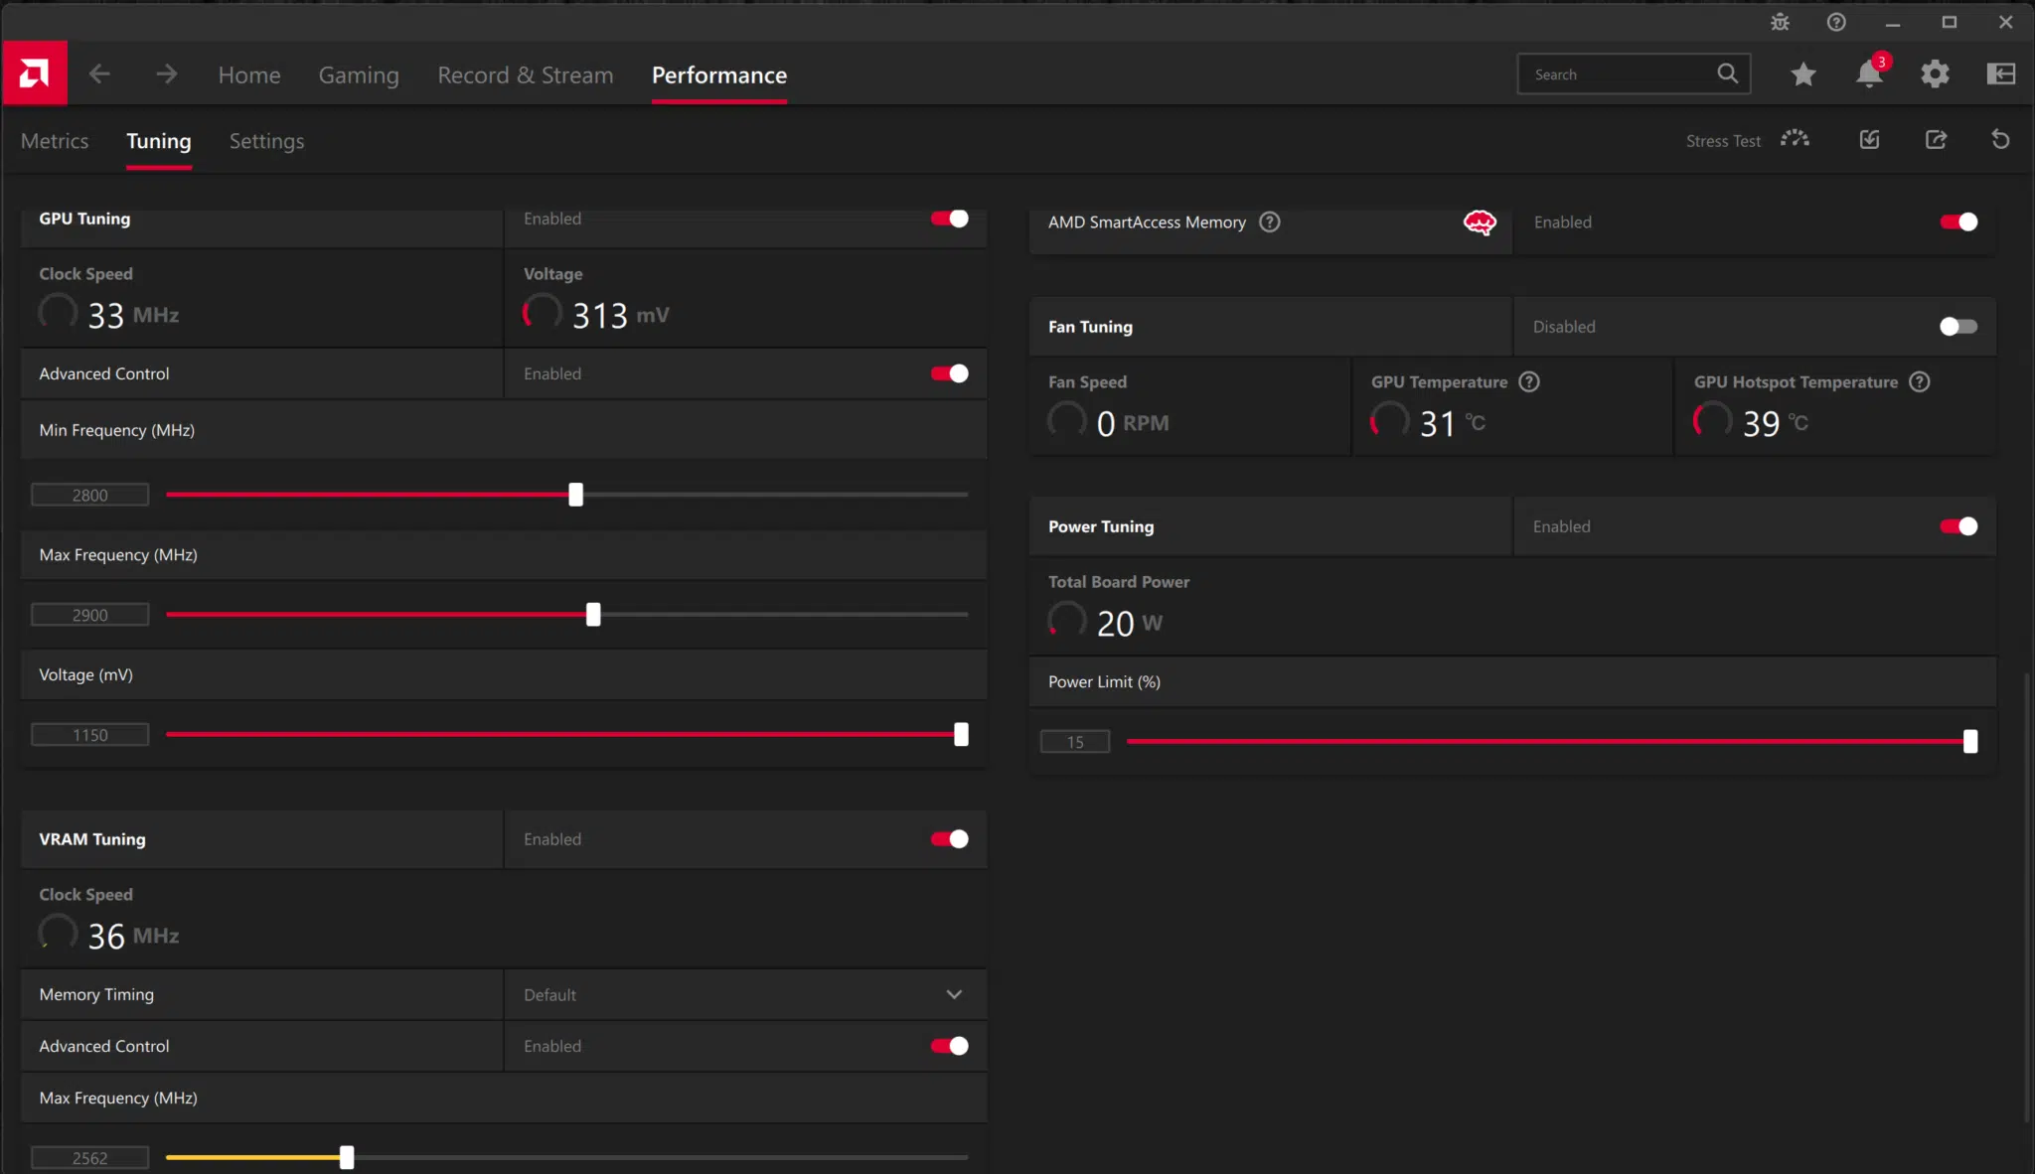Enable the Fan Tuning toggle
The height and width of the screenshot is (1174, 2035).
(x=1958, y=326)
